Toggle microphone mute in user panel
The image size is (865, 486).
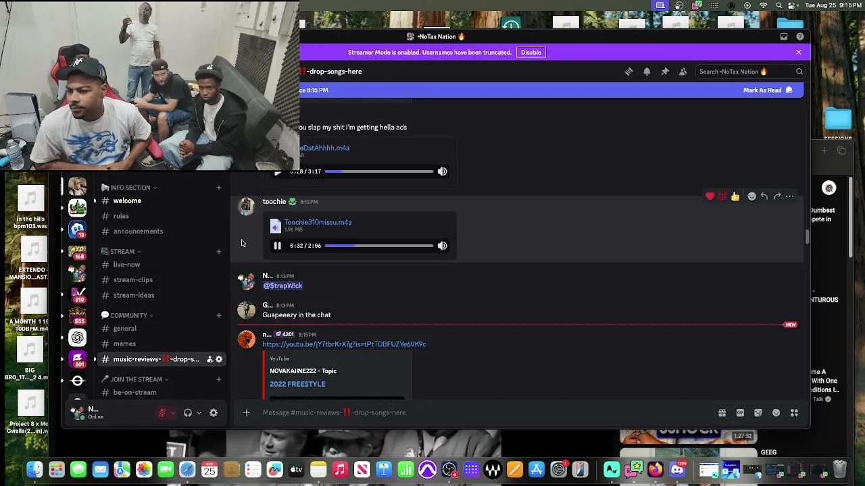162,412
